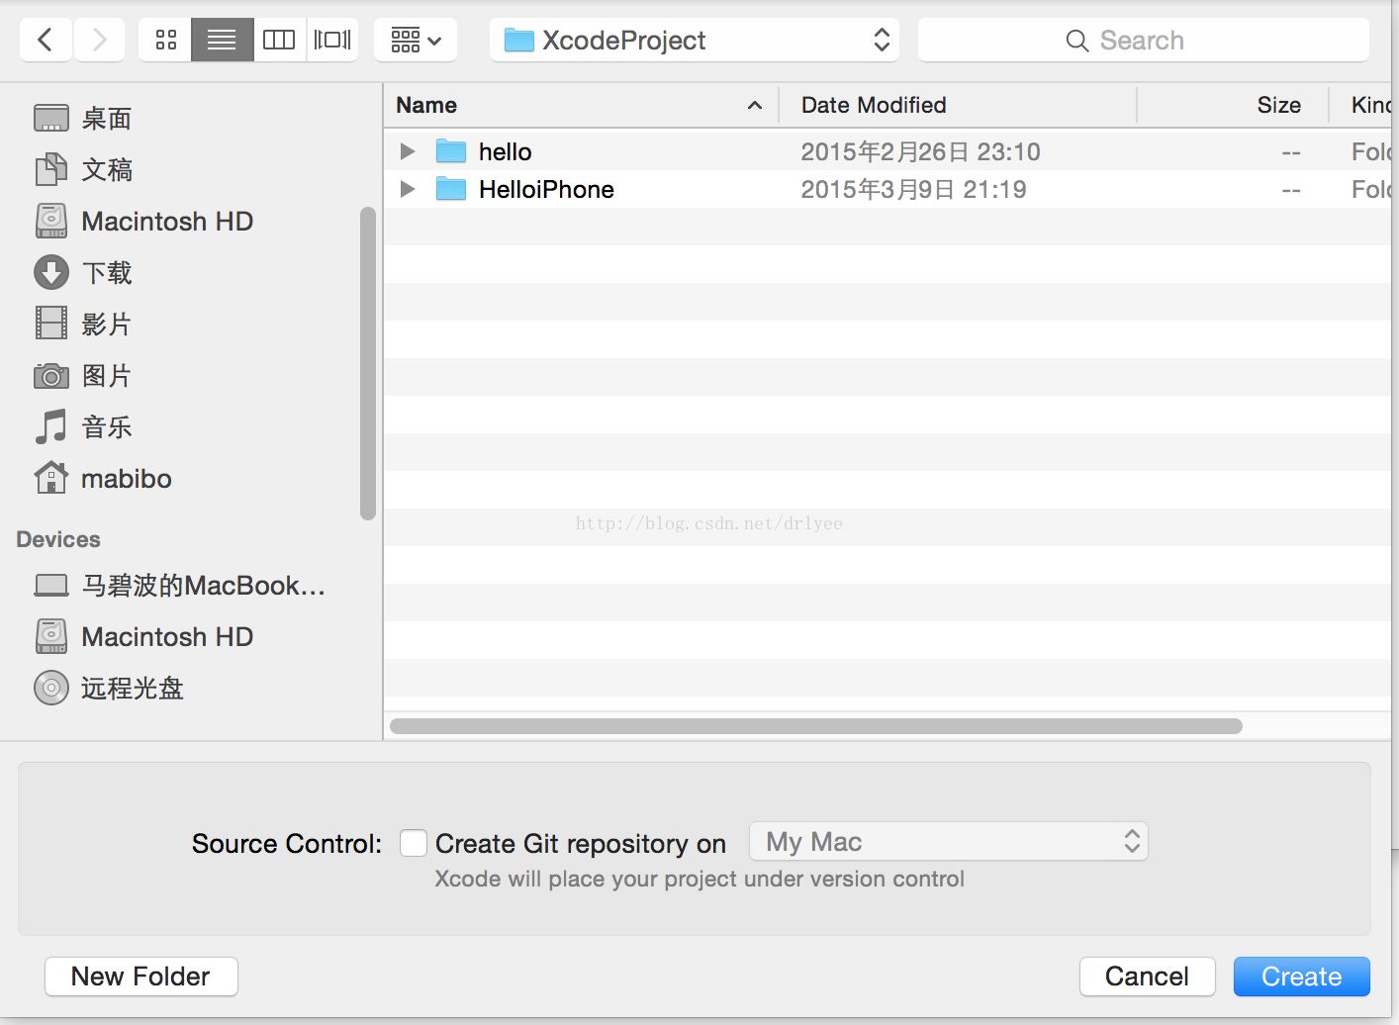Open the XcodeProject location popup
Screen dimensions: 1399x1025
[x=695, y=40]
